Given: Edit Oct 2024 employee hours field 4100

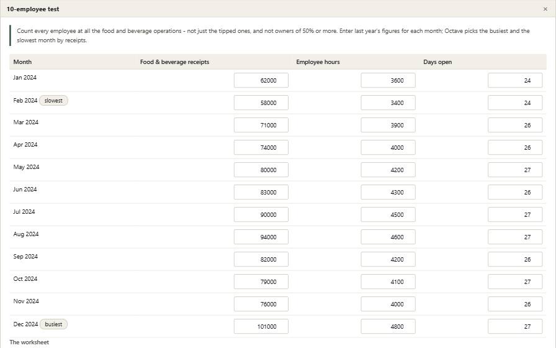Looking at the screenshot, I should (x=388, y=282).
